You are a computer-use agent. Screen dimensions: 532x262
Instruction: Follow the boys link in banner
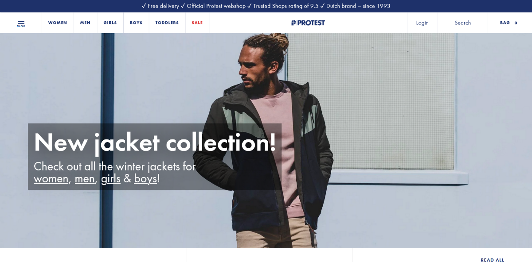(145, 179)
